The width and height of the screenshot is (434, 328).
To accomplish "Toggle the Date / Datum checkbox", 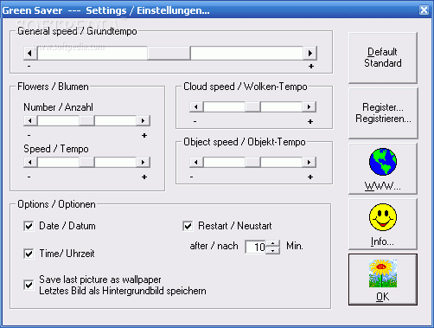I will click(x=29, y=226).
